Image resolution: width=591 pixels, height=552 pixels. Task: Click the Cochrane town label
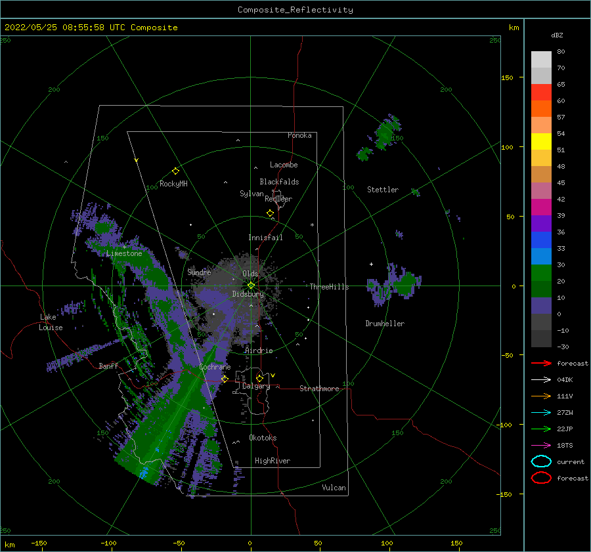(x=215, y=367)
